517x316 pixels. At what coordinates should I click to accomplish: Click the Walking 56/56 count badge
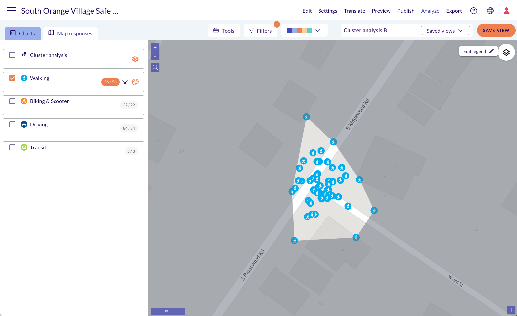point(110,82)
